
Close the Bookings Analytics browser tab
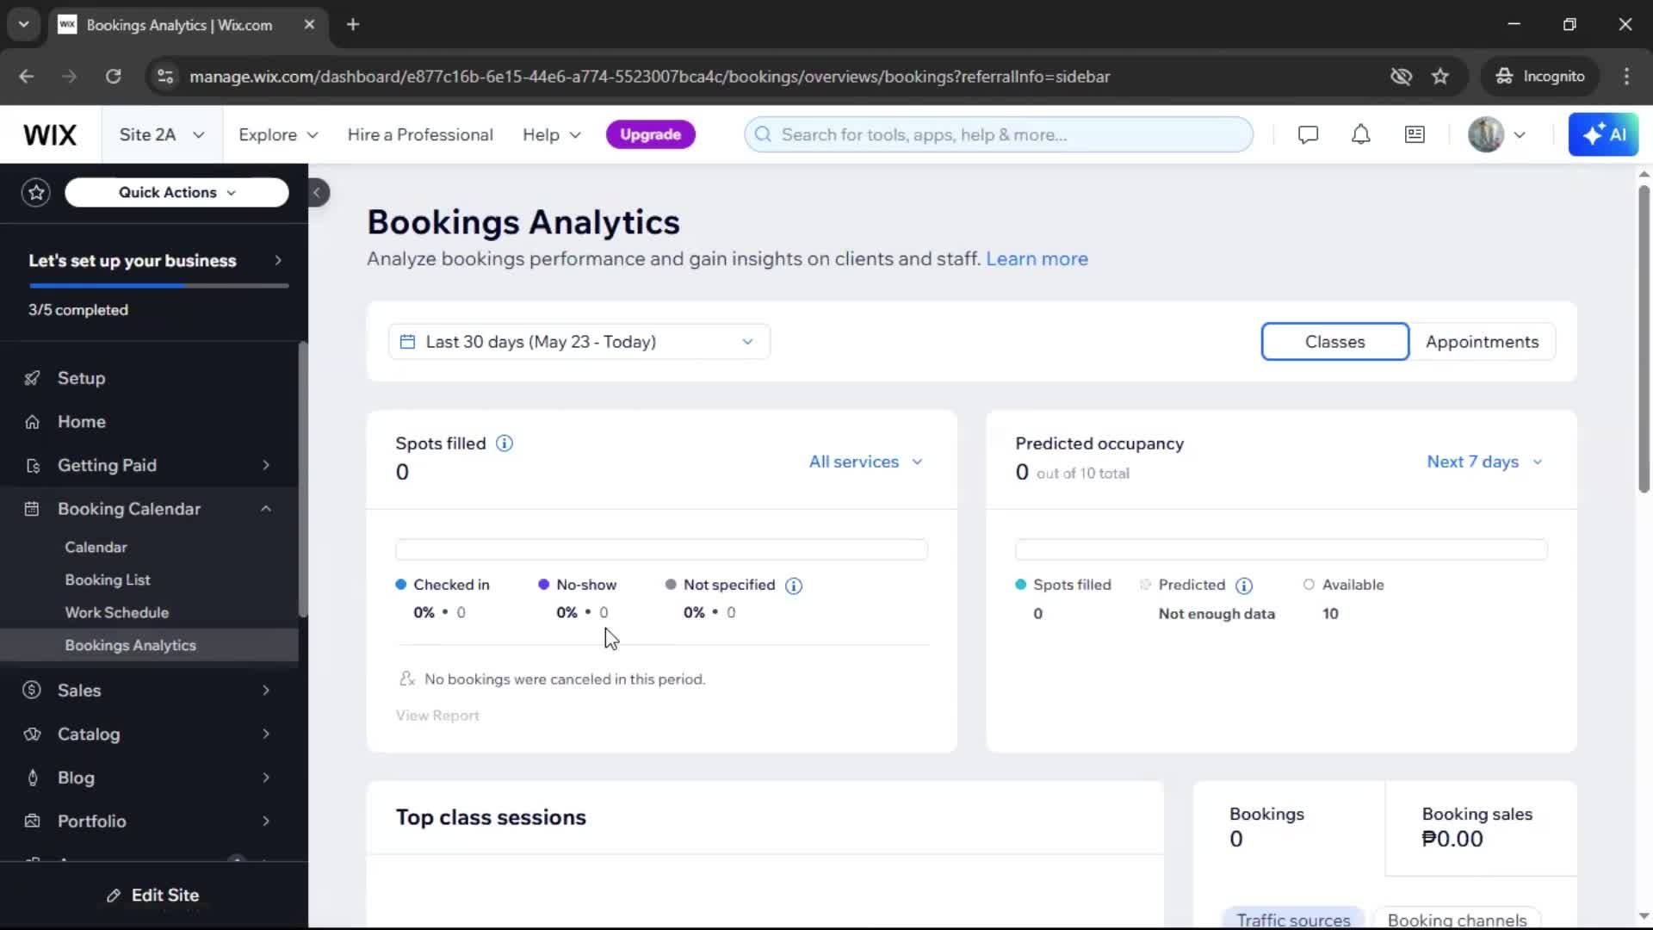click(309, 25)
